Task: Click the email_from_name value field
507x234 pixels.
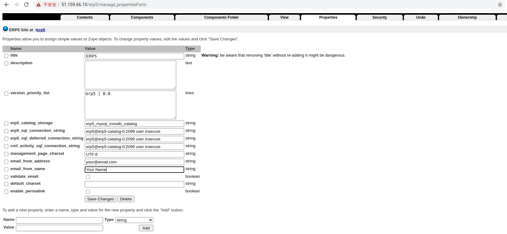Action: (134, 169)
